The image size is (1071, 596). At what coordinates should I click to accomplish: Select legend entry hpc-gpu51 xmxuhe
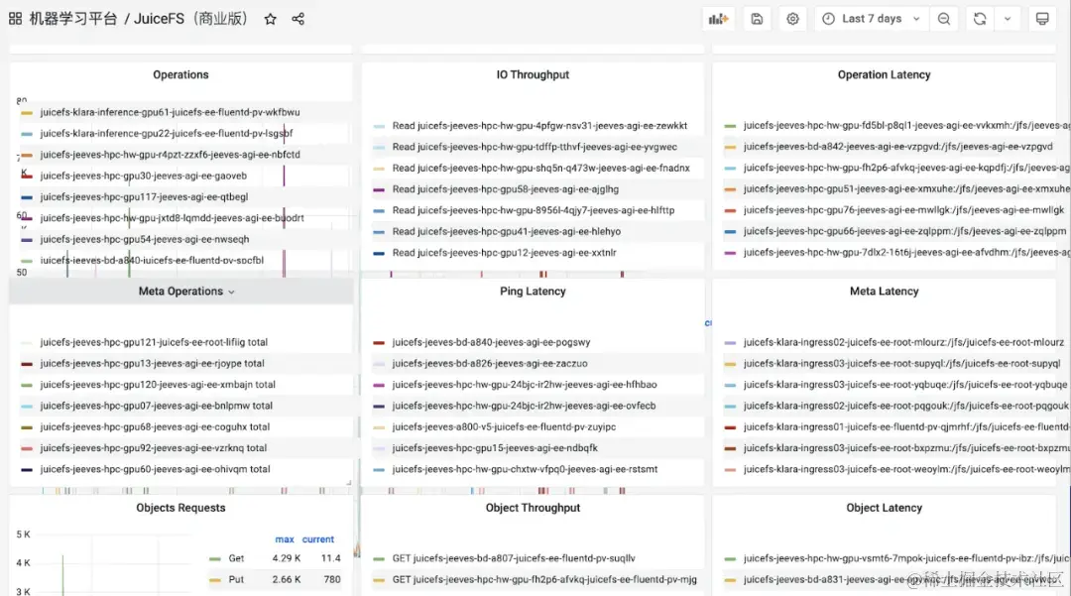(x=906, y=189)
